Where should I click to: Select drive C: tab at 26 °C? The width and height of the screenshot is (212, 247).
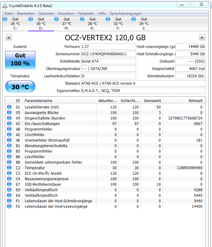[15, 24]
